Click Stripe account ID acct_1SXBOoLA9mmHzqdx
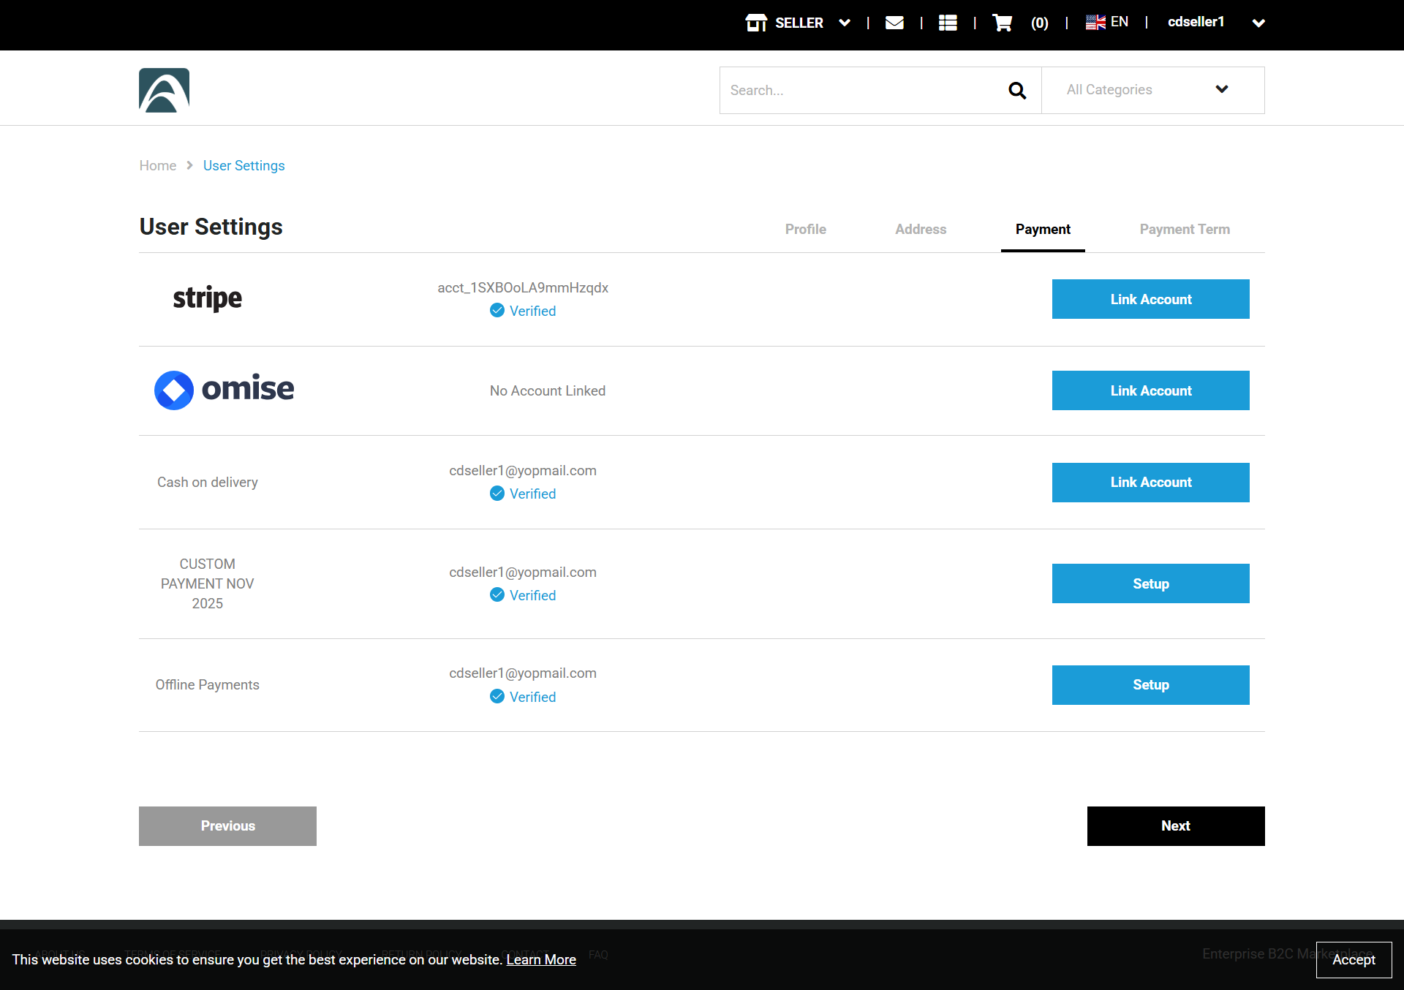 523,287
